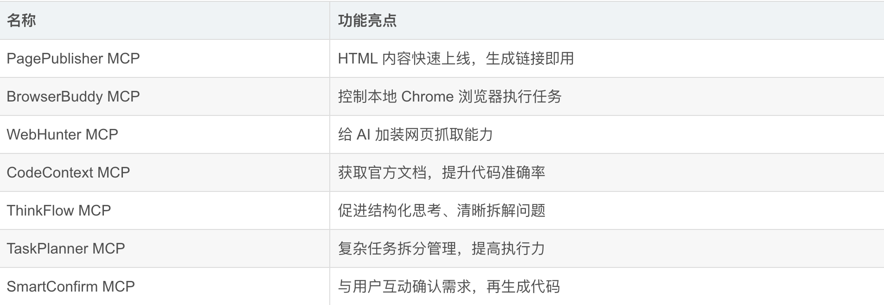Click the 加装网页抓取能力 description text
Image resolution: width=884 pixels, height=305 pixels.
pos(434,134)
